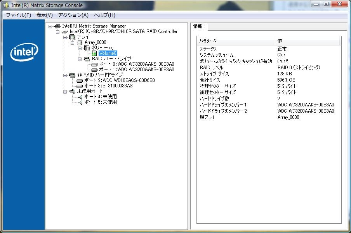The height and width of the screenshot is (233, 351).
Task: Collapse the Intel(R) Matrix Storage Manager root node
Action: (x=50, y=26)
